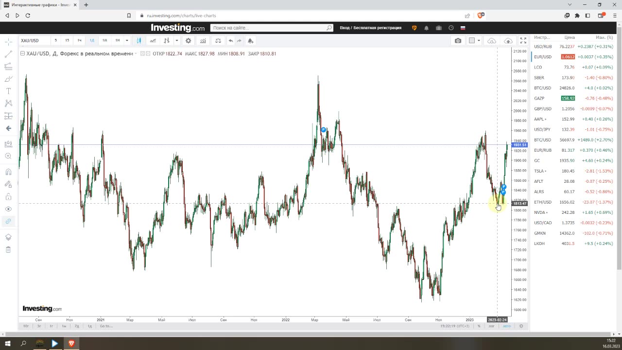Screen dimensions: 622x350
Task: Select the 5-minute timeframe
Action: point(55,40)
